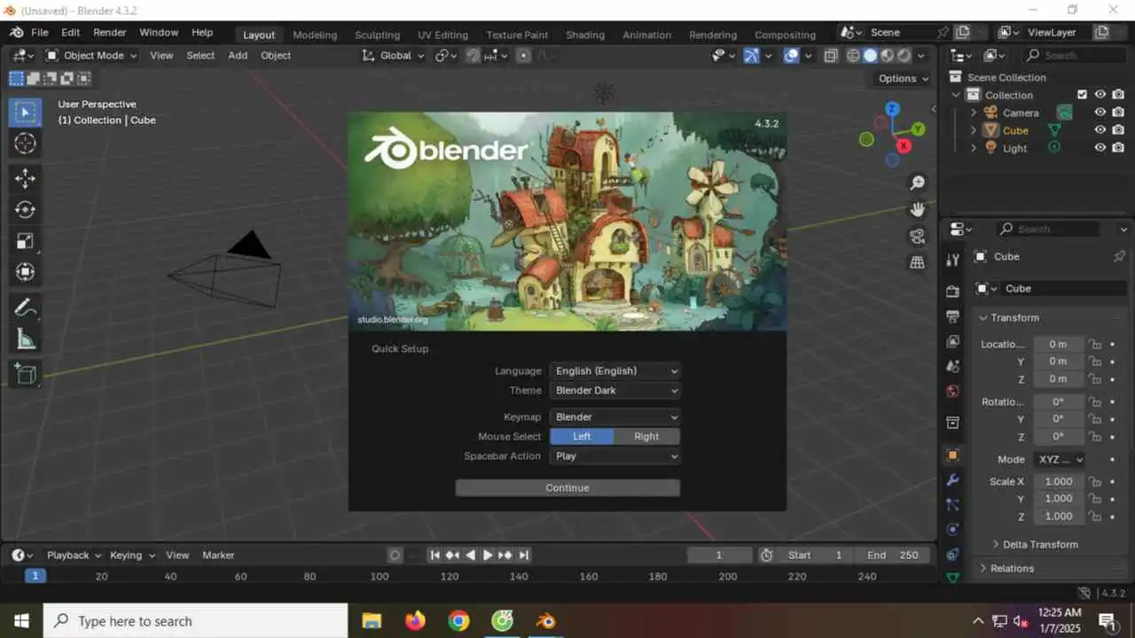Open the Object properties tab
1135x638 pixels.
pos(952,455)
